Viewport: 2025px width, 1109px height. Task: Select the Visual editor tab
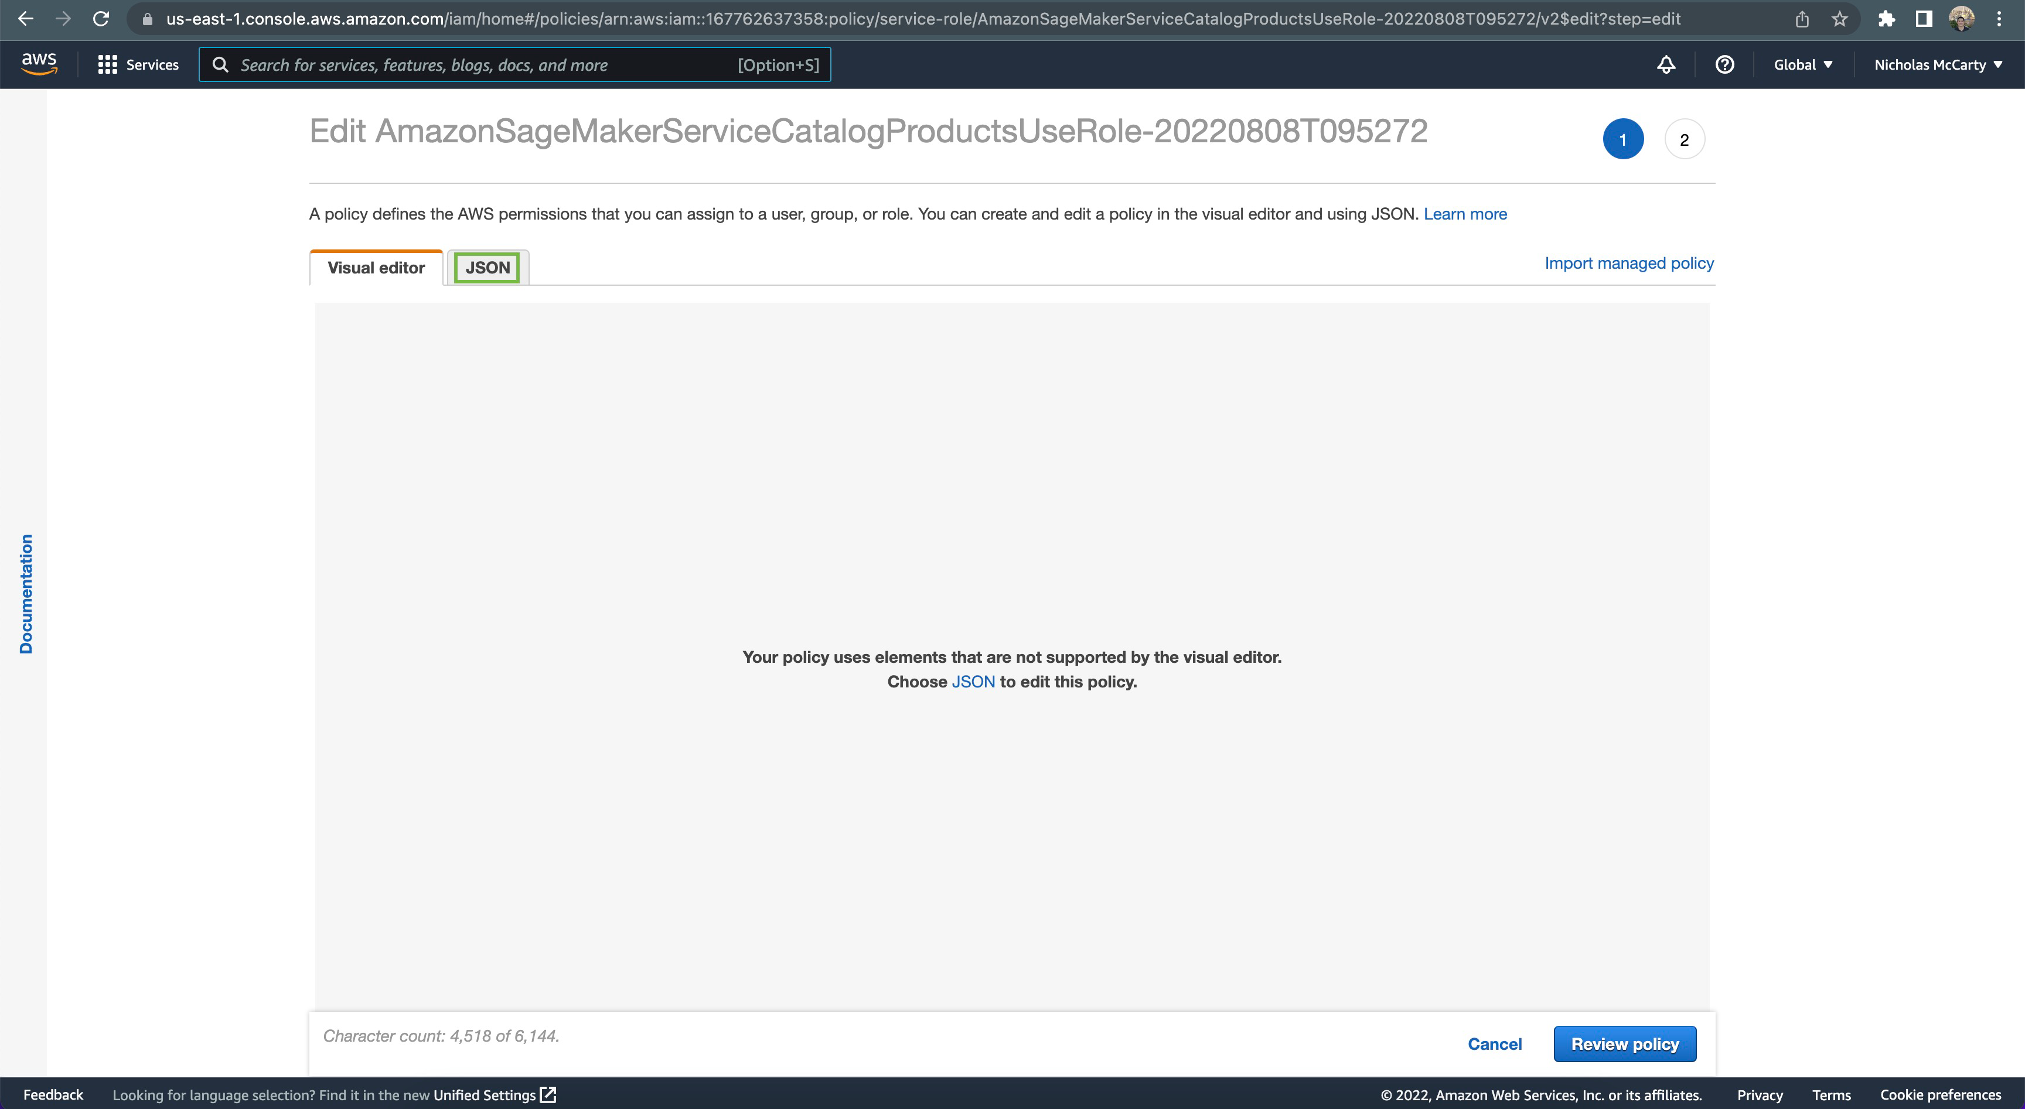(x=376, y=268)
